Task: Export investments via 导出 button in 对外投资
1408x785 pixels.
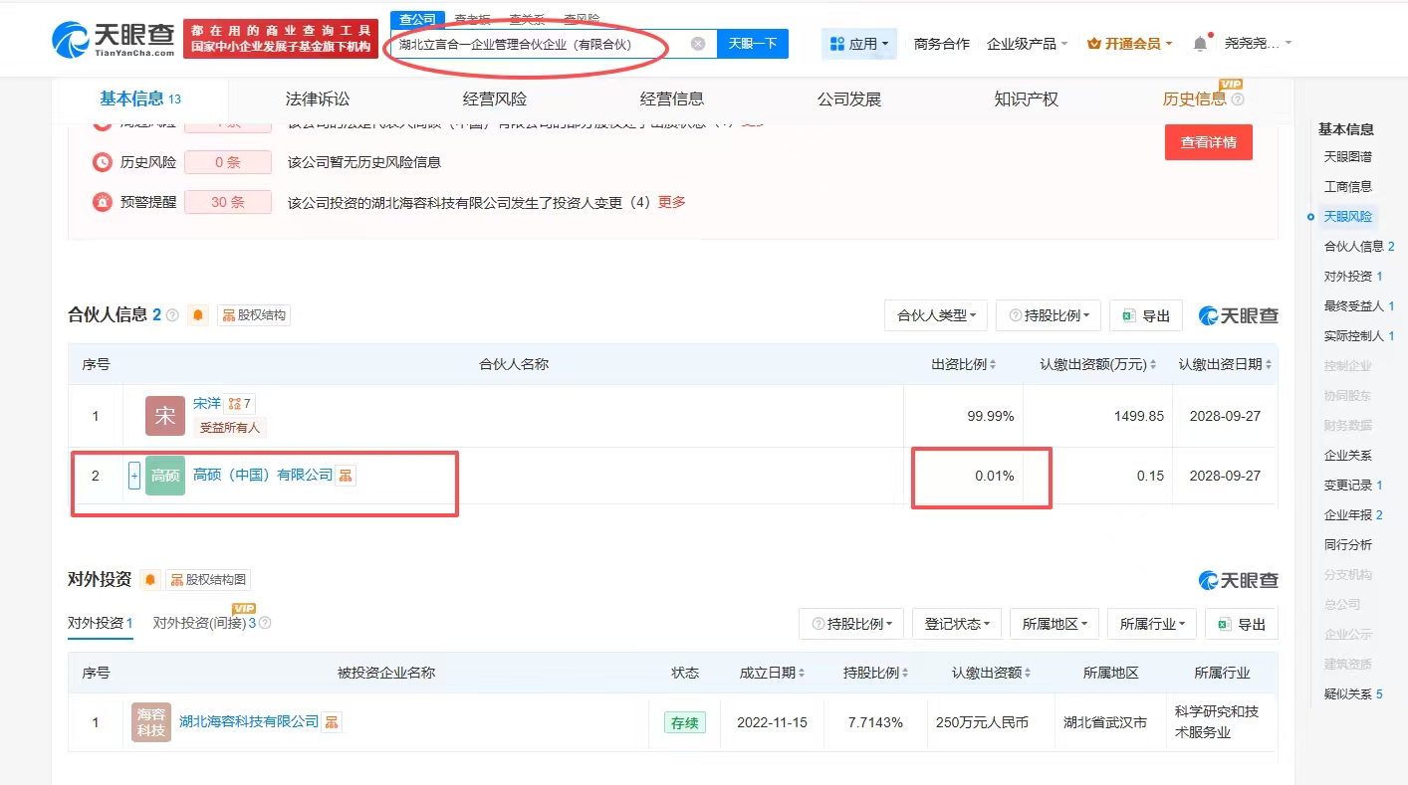Action: [1242, 624]
